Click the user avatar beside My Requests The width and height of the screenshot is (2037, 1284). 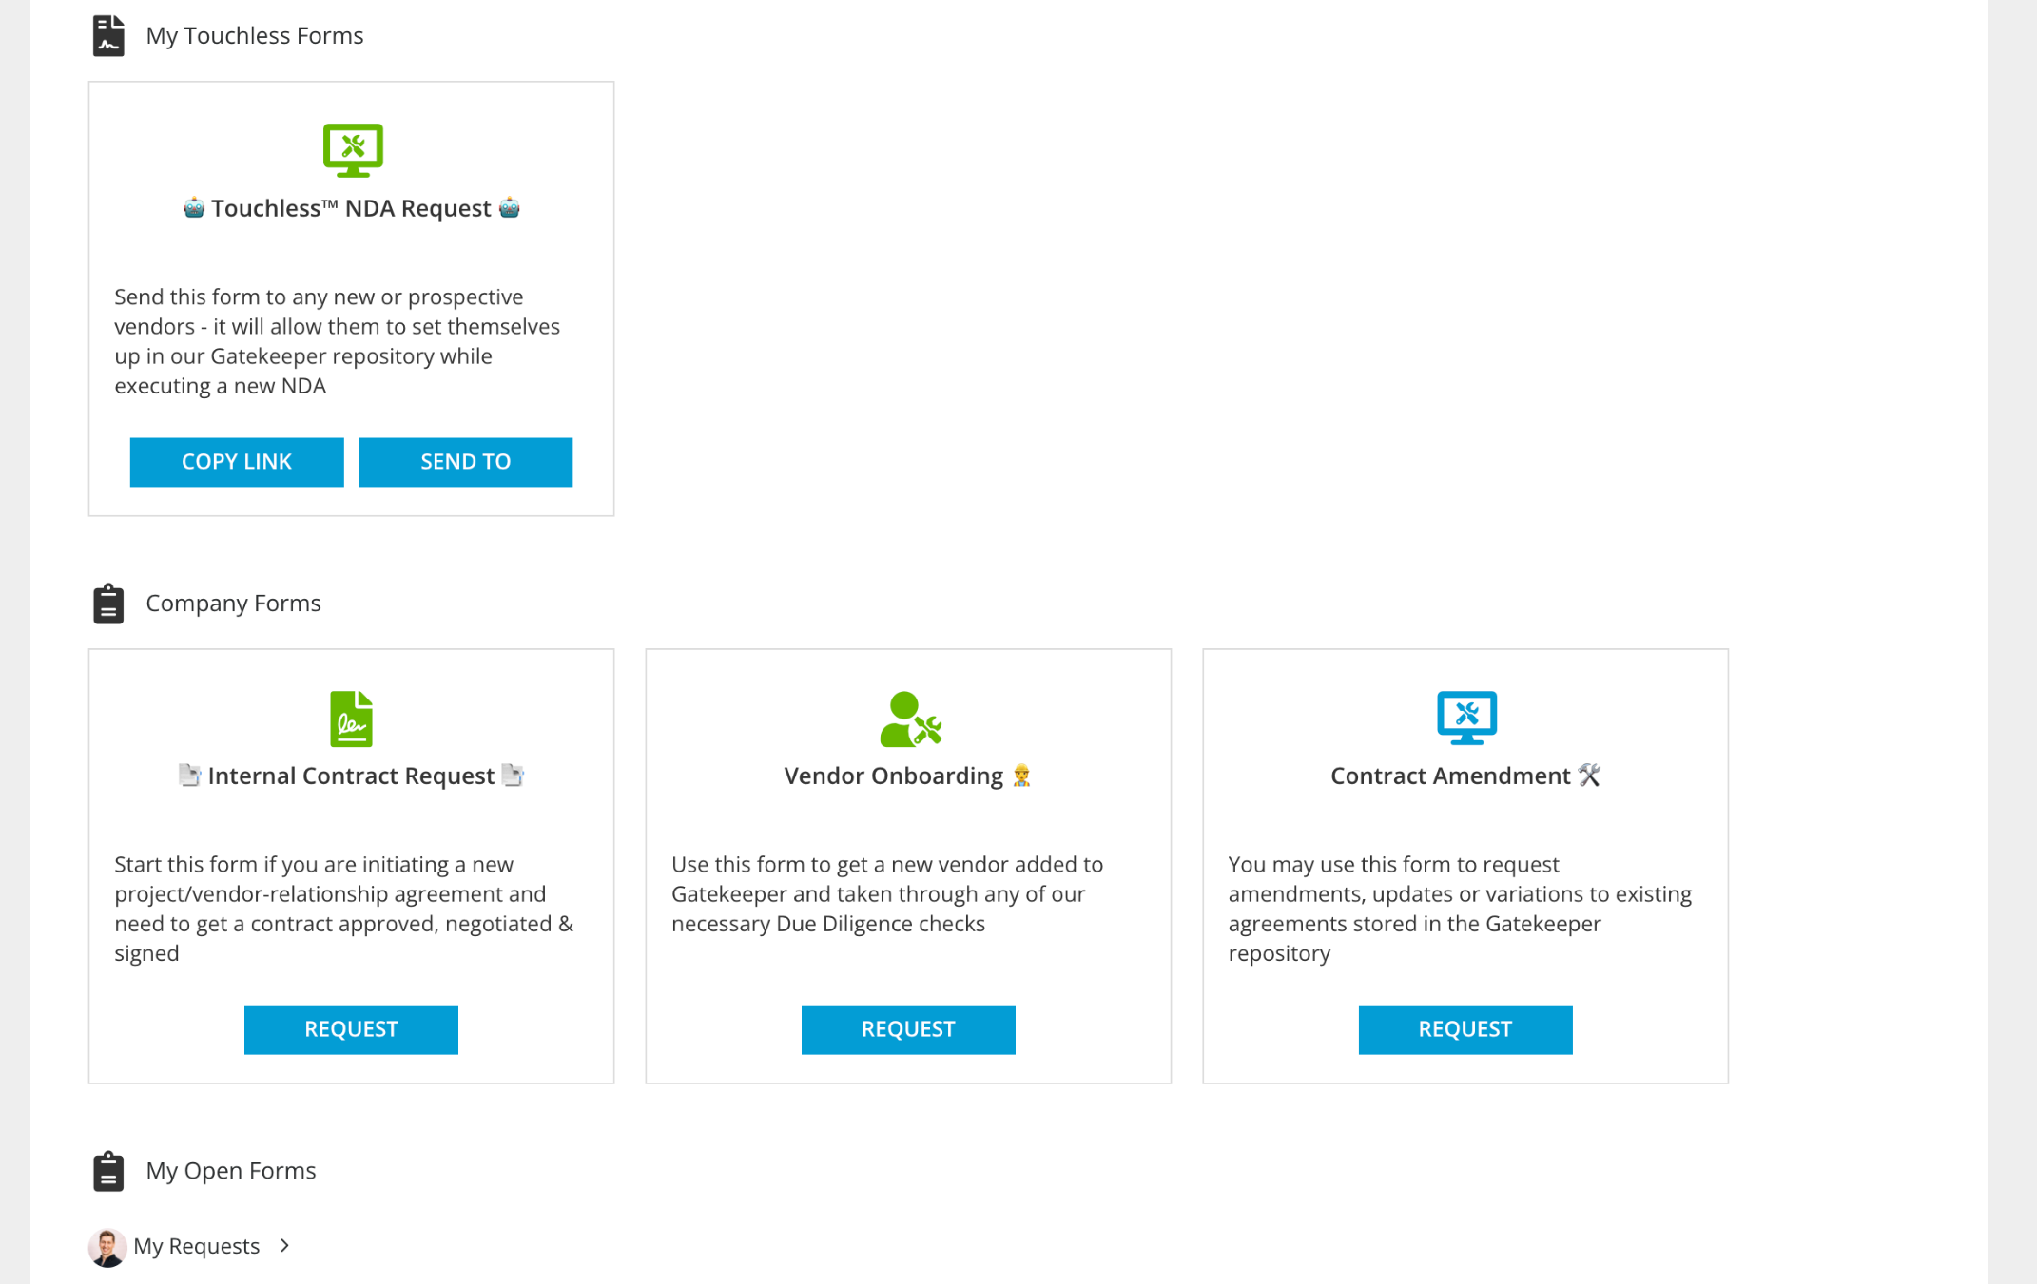pyautogui.click(x=107, y=1247)
